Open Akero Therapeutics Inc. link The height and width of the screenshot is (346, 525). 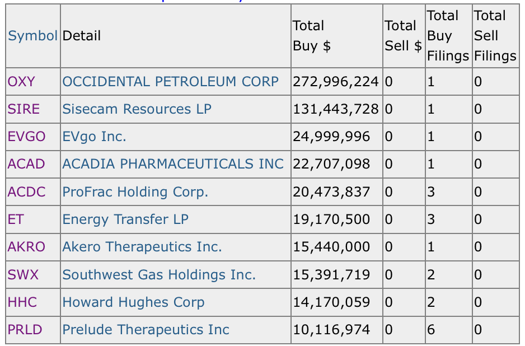point(142,247)
